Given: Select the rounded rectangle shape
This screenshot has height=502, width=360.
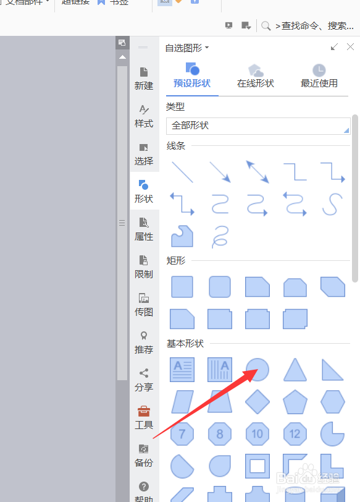Looking at the screenshot, I should point(220,287).
